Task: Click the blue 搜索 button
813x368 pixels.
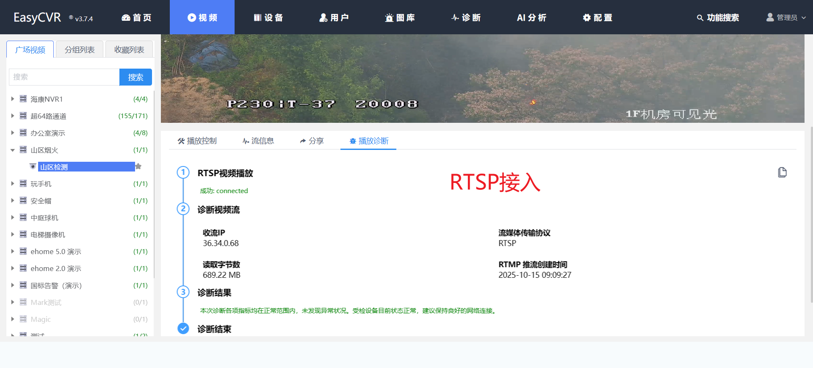Action: click(x=135, y=77)
